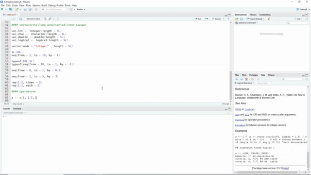This screenshot has height=175, width=311.
Task: Refresh the help topic
Action: (307, 79)
